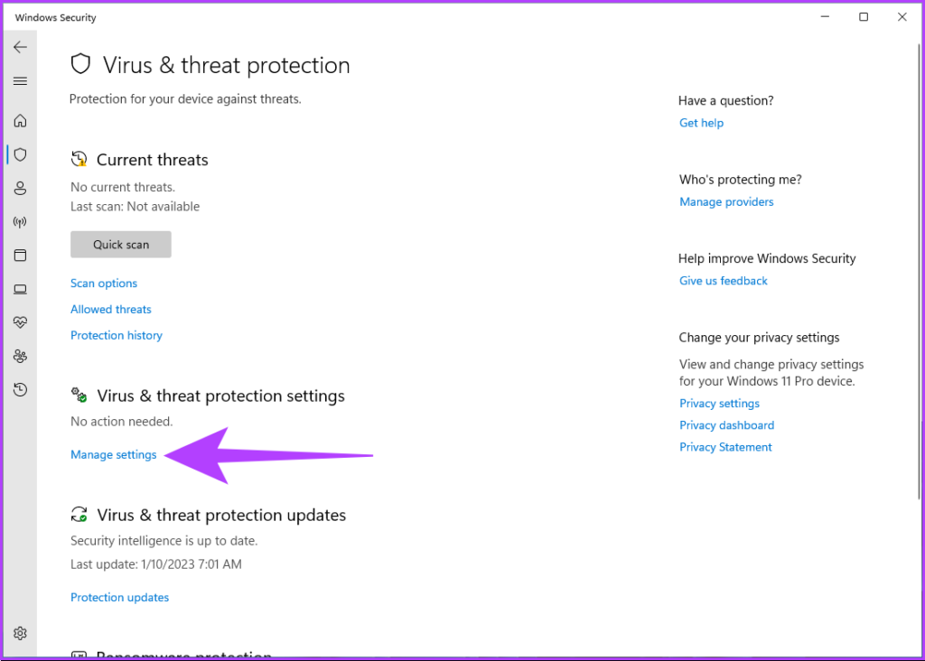925x661 pixels.
Task: Go to Home via sidebar icon
Action: [20, 121]
